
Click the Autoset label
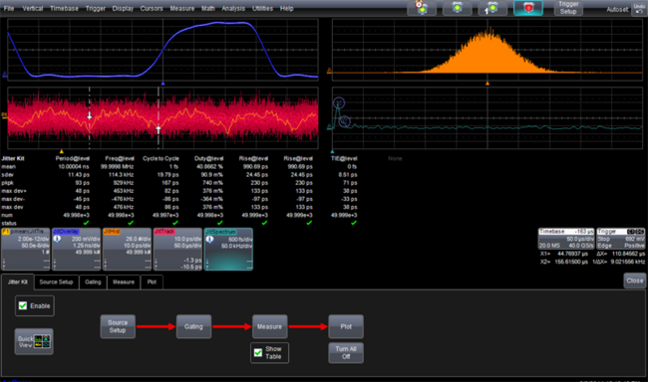click(617, 9)
